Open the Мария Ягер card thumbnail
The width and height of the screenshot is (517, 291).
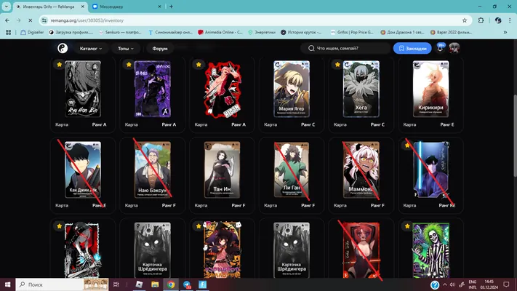tap(292, 89)
